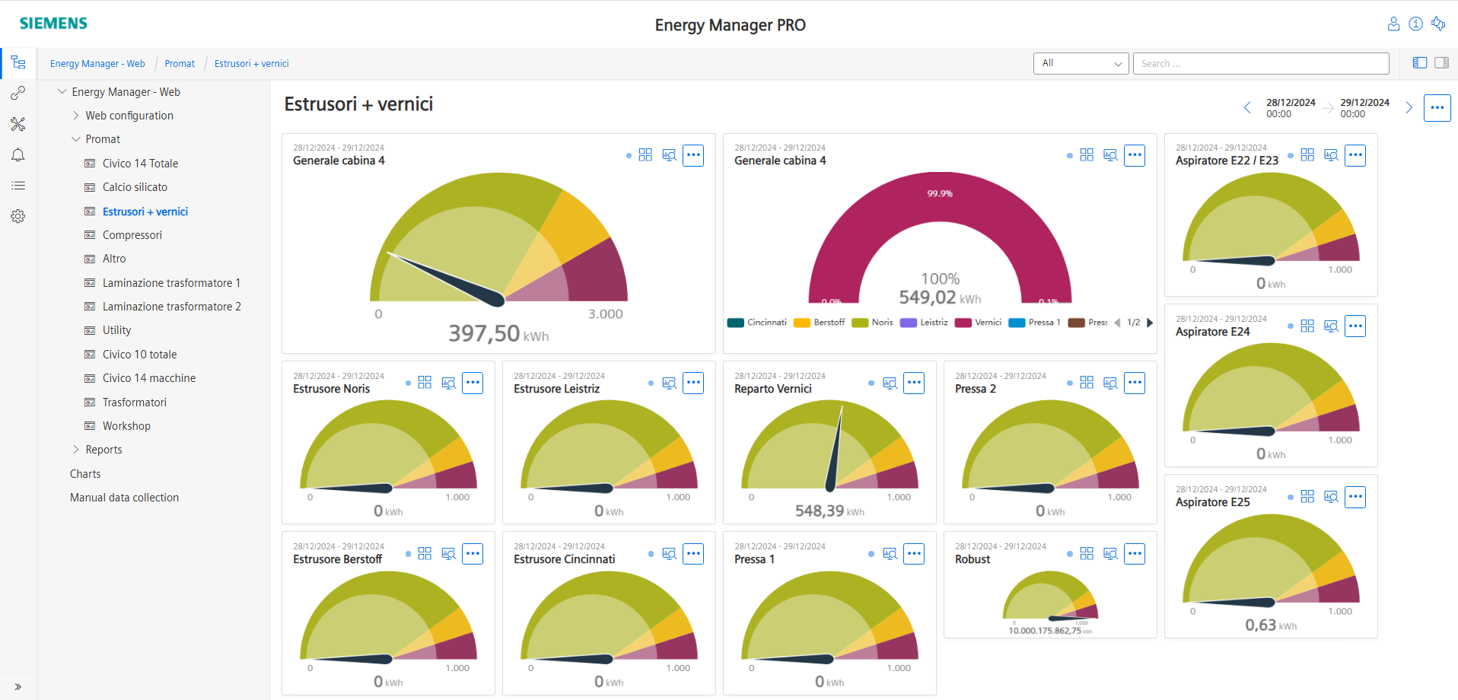This screenshot has width=1458, height=700.
Task: Open the list icon in the left sidebar
Action: 18,185
